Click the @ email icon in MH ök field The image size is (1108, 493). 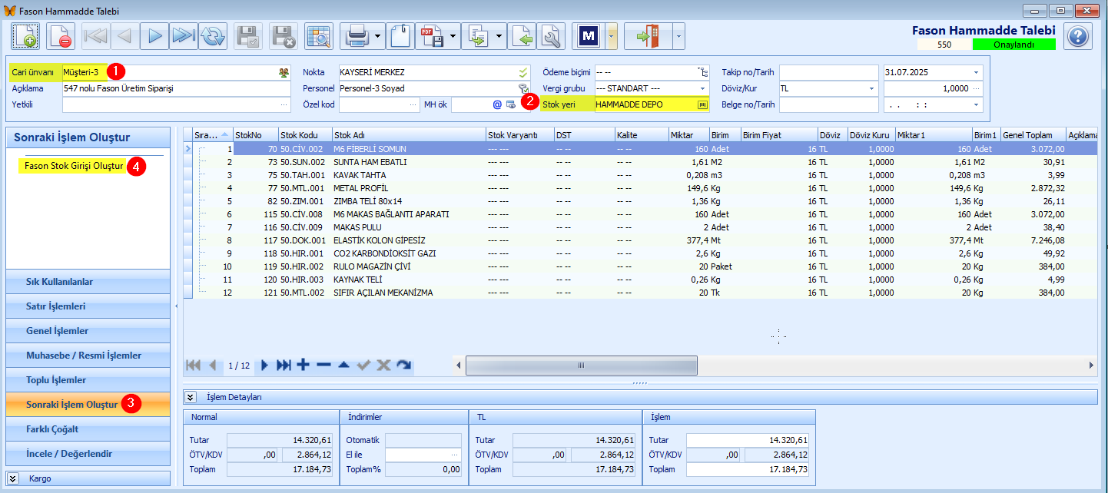(x=497, y=104)
